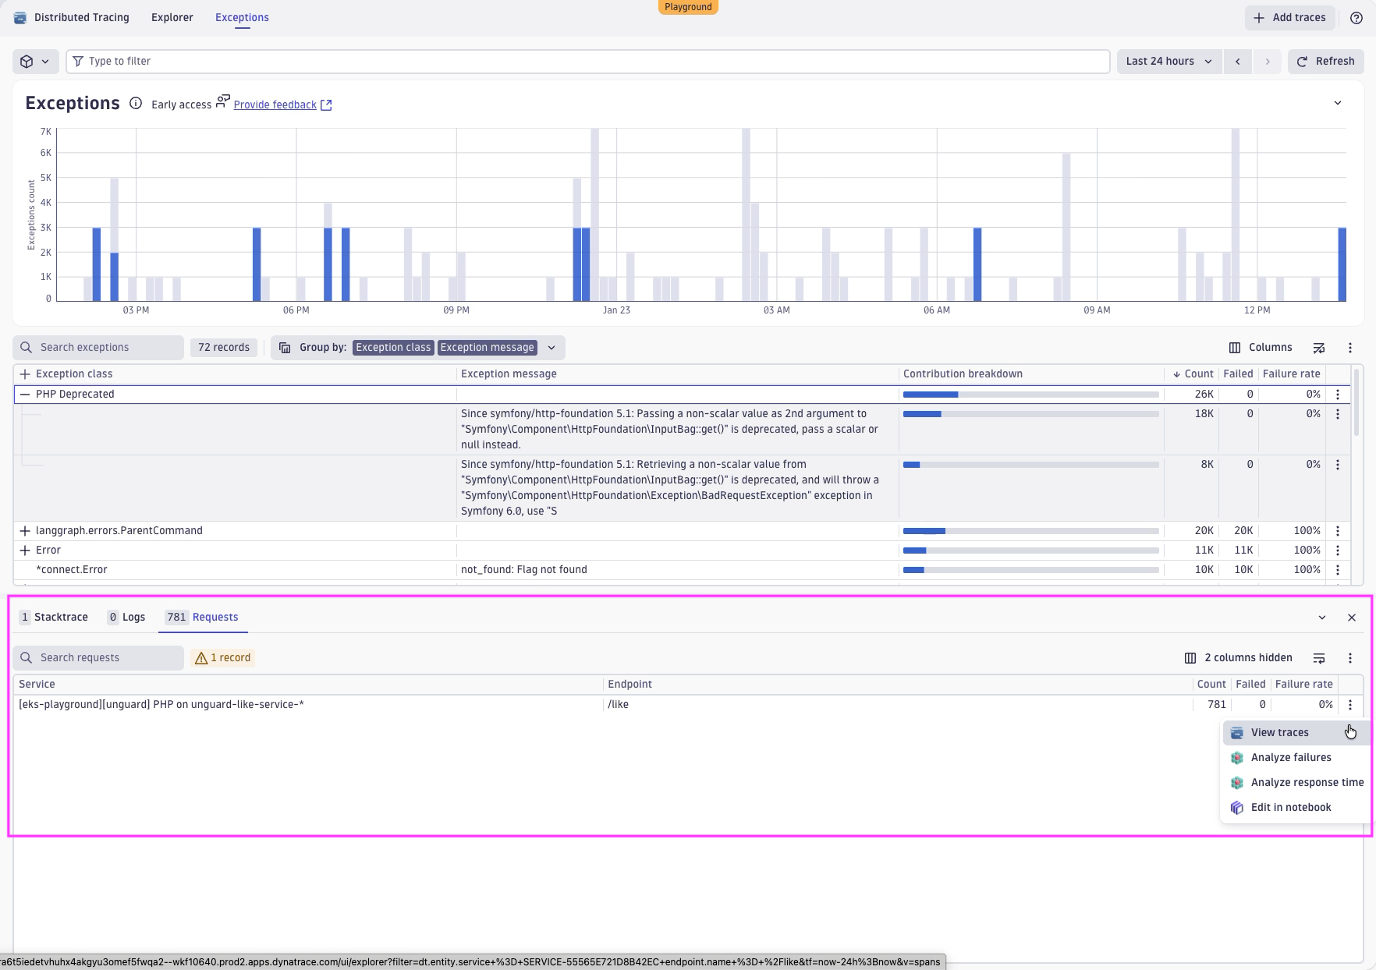Sort by the Count column header
The width and height of the screenshot is (1376, 970).
point(1198,374)
